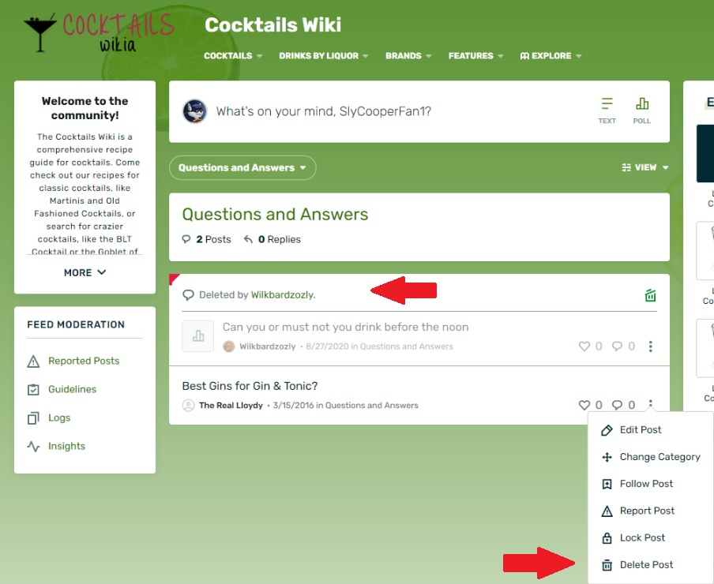Open the Guidelines link
This screenshot has width=714, height=584.
tap(73, 389)
